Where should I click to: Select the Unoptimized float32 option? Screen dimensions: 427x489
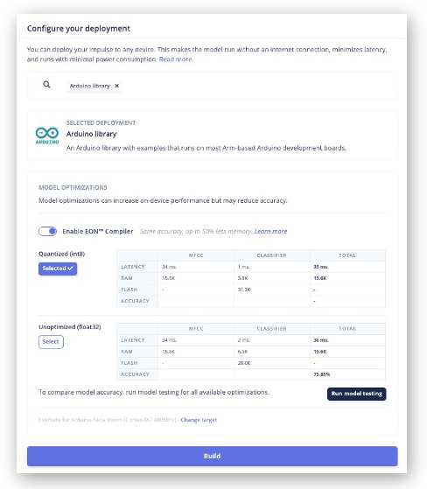click(51, 342)
